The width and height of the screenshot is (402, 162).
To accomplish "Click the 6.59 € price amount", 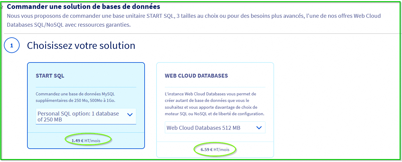I will point(207,150).
